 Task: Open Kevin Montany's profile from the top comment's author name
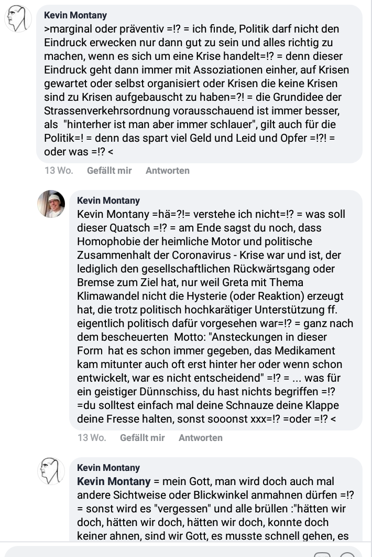[x=75, y=15]
